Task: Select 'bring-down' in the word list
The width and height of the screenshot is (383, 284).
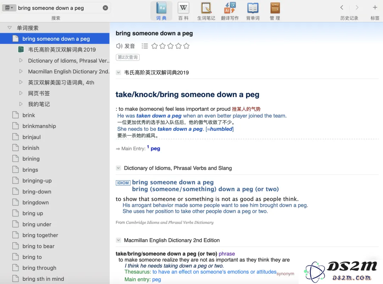Action: [55, 192]
